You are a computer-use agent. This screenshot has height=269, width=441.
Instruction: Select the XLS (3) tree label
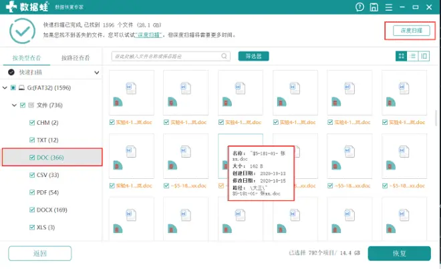(46, 227)
